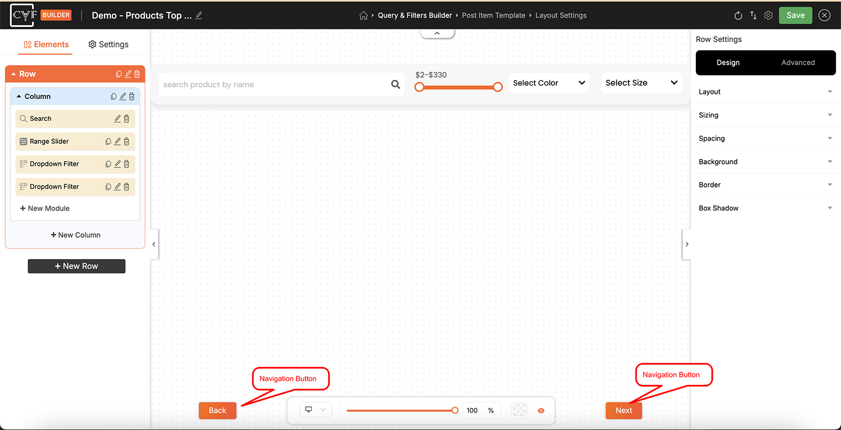Duplicate the Range Slider module

pos(108,142)
